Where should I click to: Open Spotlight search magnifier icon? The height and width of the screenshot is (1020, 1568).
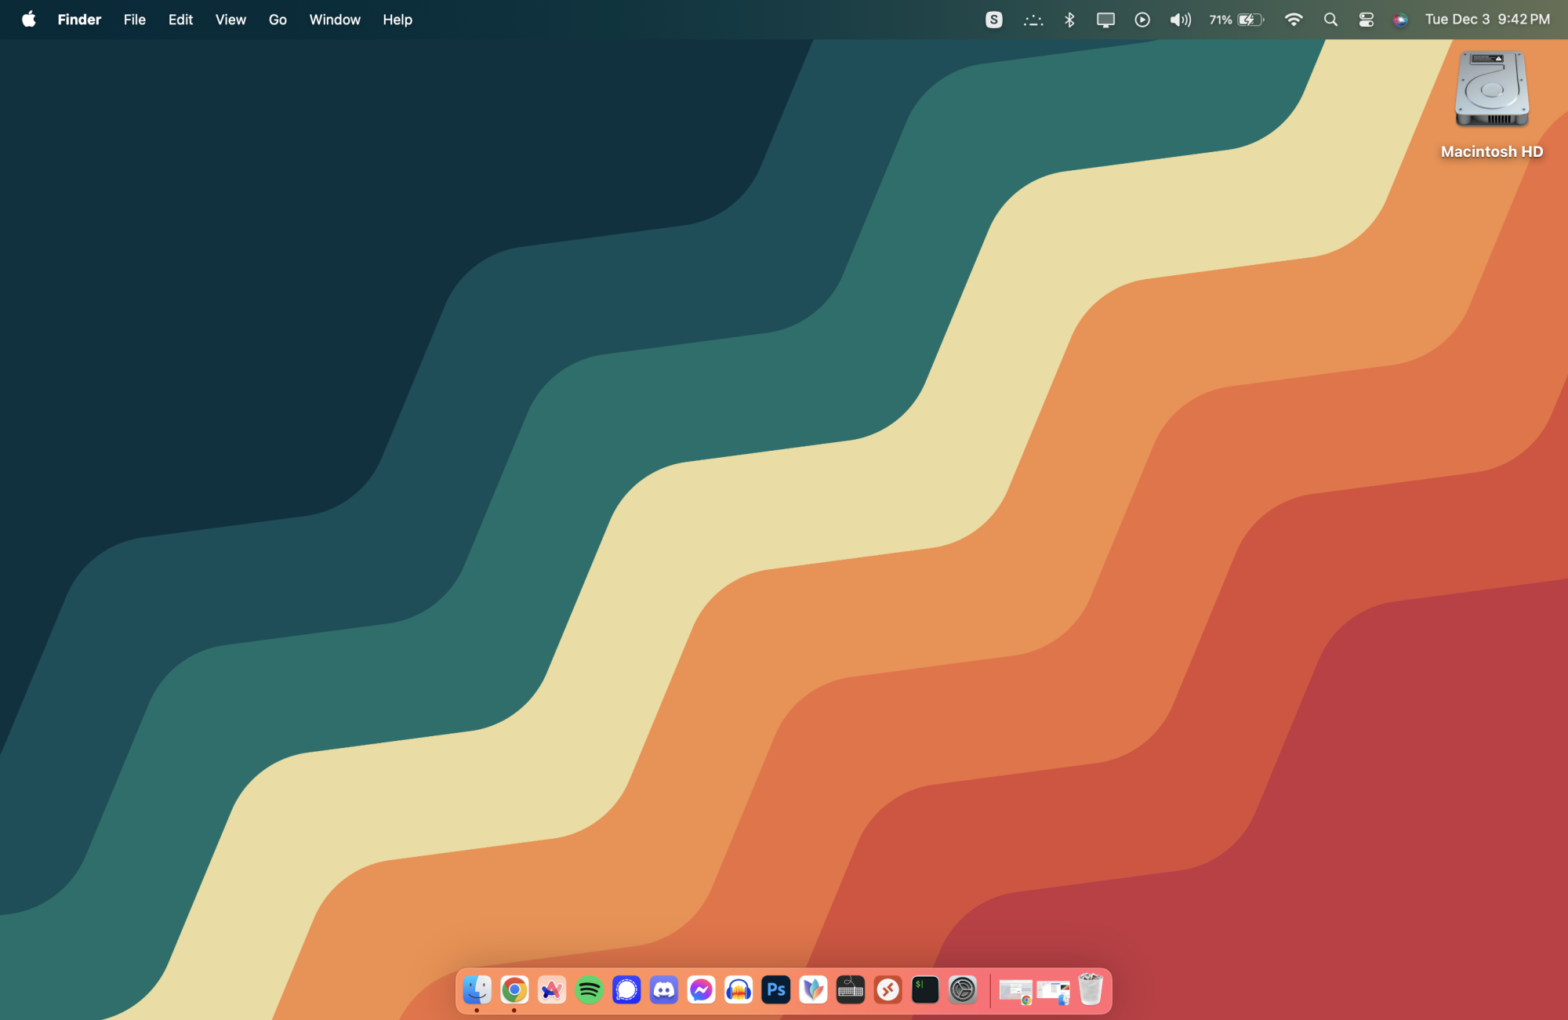click(x=1330, y=20)
